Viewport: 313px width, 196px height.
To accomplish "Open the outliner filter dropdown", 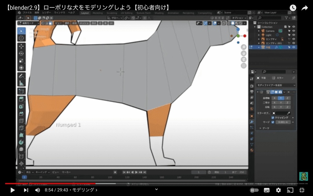I will 288,18.
